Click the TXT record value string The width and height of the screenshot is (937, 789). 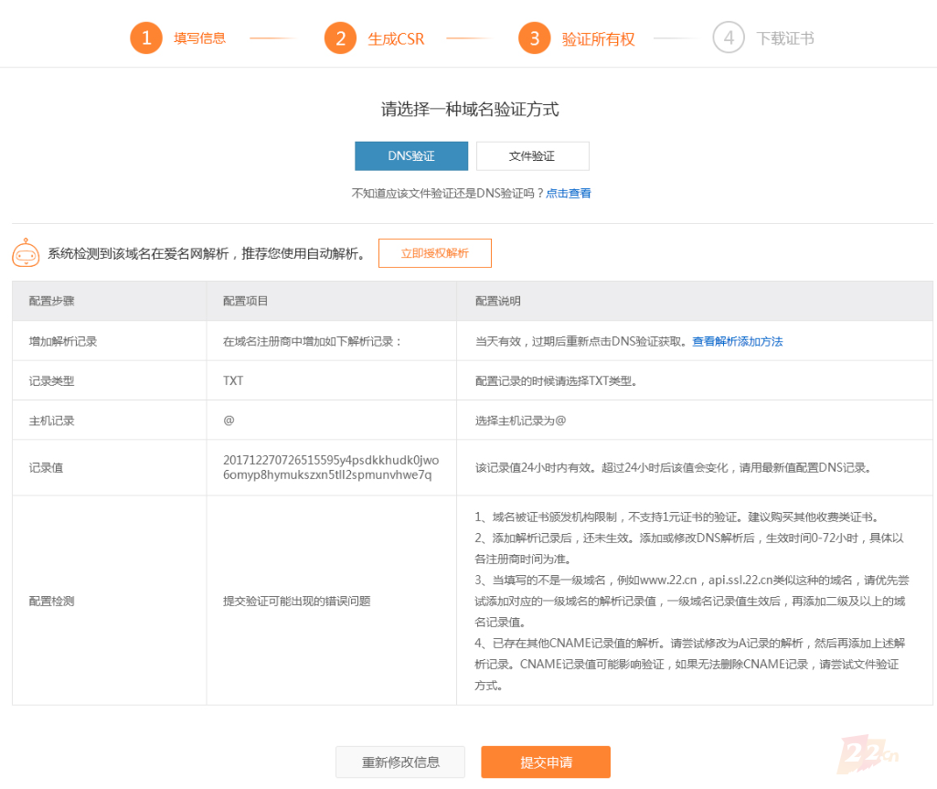click(330, 467)
